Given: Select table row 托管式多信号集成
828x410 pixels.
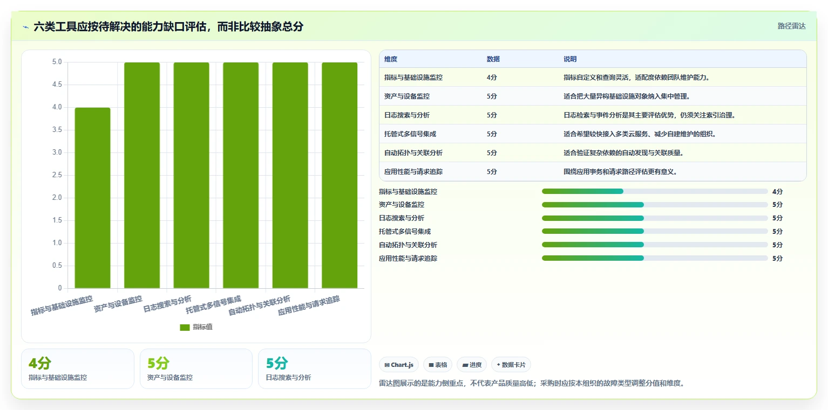Looking at the screenshot, I should (593, 134).
